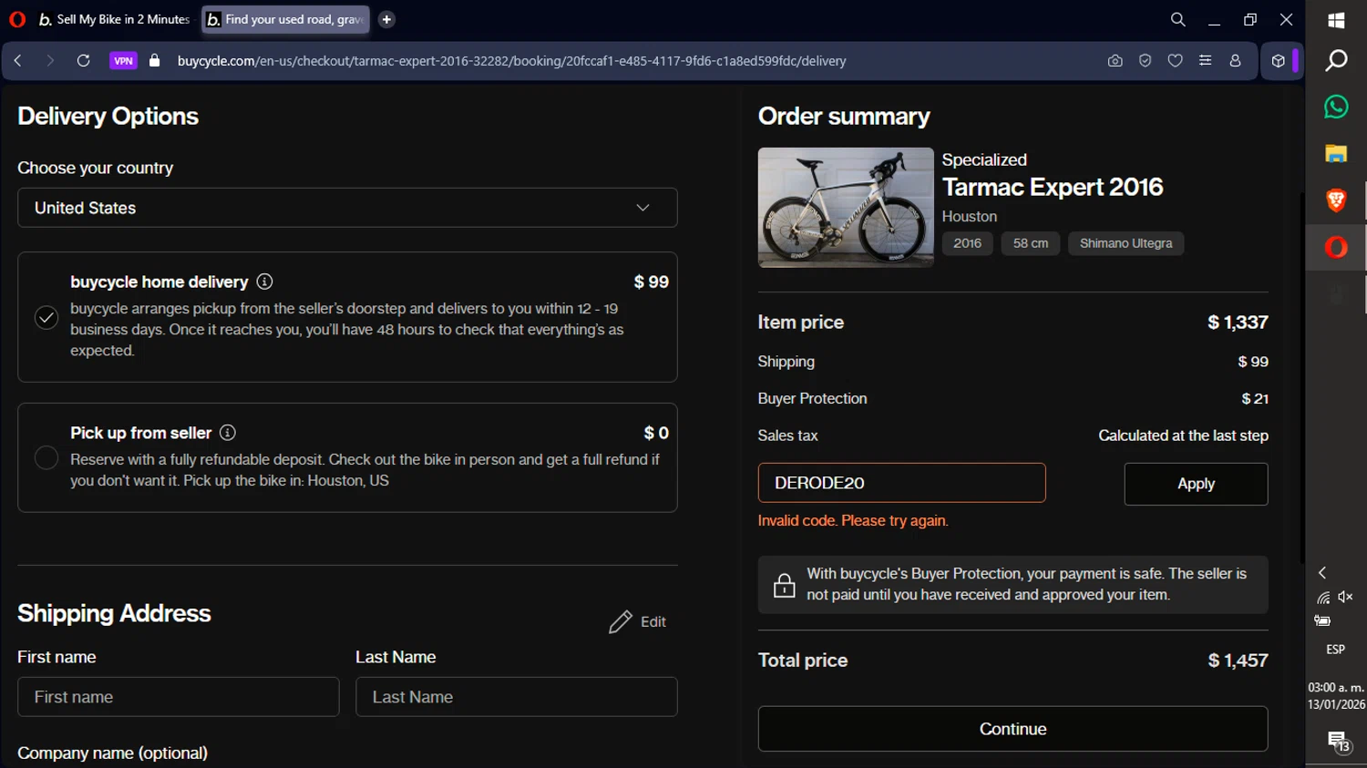Show hidden system tray icons
The height and width of the screenshot is (768, 1367).
[x=1322, y=573]
